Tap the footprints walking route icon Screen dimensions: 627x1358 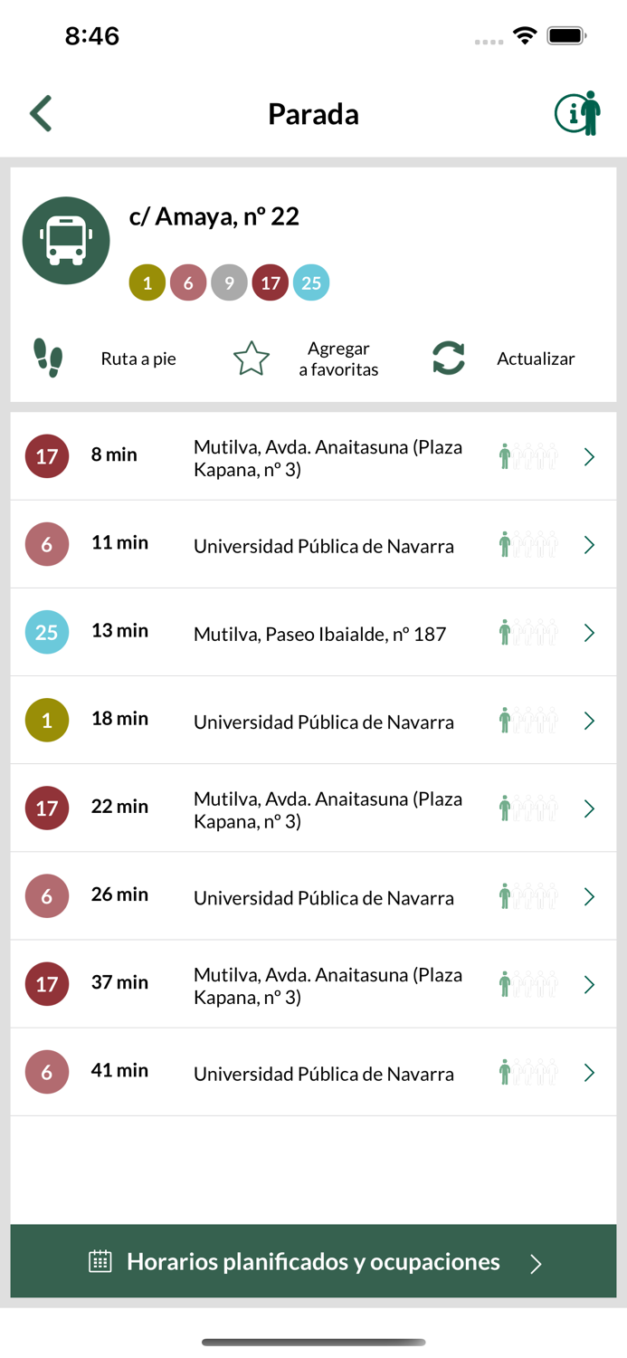pos(48,359)
